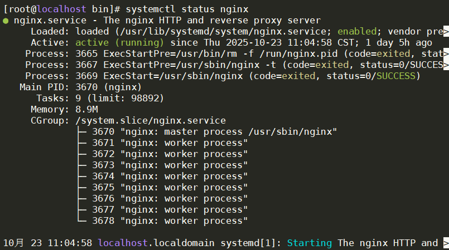Click the cyan 'Starting' word in log line

coord(309,243)
